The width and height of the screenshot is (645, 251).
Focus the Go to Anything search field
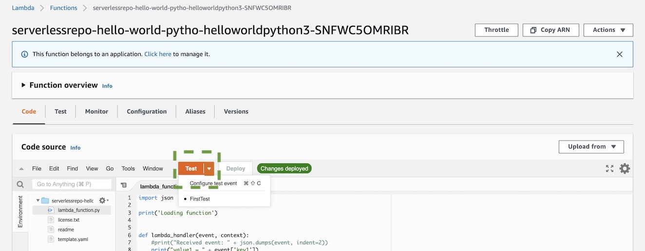pos(72,184)
